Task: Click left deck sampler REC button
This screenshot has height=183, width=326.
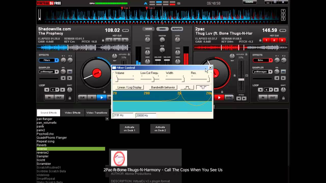Action: tap(70, 72)
